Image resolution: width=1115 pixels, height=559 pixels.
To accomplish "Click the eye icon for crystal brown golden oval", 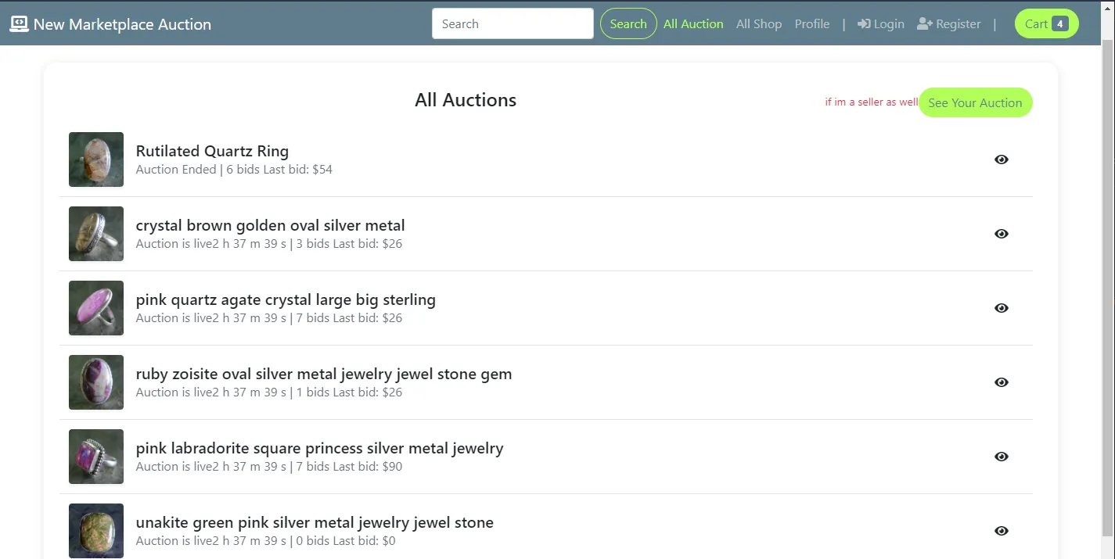I will coord(1001,234).
